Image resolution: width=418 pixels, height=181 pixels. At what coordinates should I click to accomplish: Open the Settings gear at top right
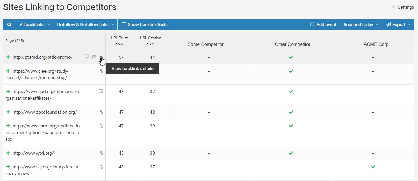coord(402,7)
